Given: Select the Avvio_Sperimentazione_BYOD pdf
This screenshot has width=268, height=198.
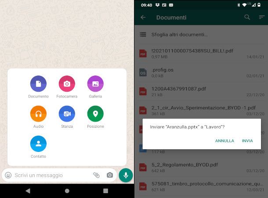Looking at the screenshot, I should [x=201, y=110].
